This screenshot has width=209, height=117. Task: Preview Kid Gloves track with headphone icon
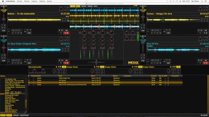33,81
